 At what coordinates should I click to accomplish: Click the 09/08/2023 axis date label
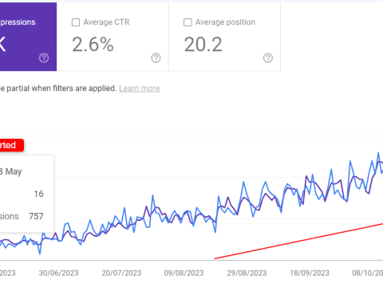click(x=184, y=273)
